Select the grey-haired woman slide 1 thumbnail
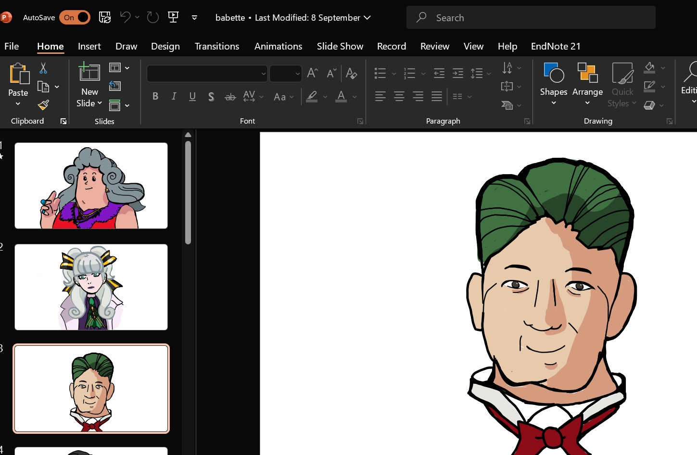Image resolution: width=697 pixels, height=455 pixels. (x=91, y=186)
